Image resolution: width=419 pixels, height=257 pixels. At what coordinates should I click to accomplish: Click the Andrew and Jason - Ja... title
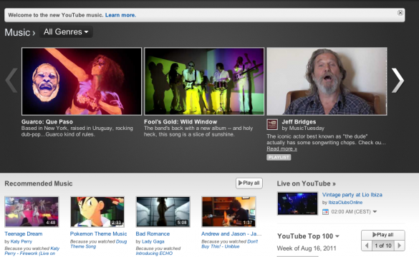click(231, 234)
